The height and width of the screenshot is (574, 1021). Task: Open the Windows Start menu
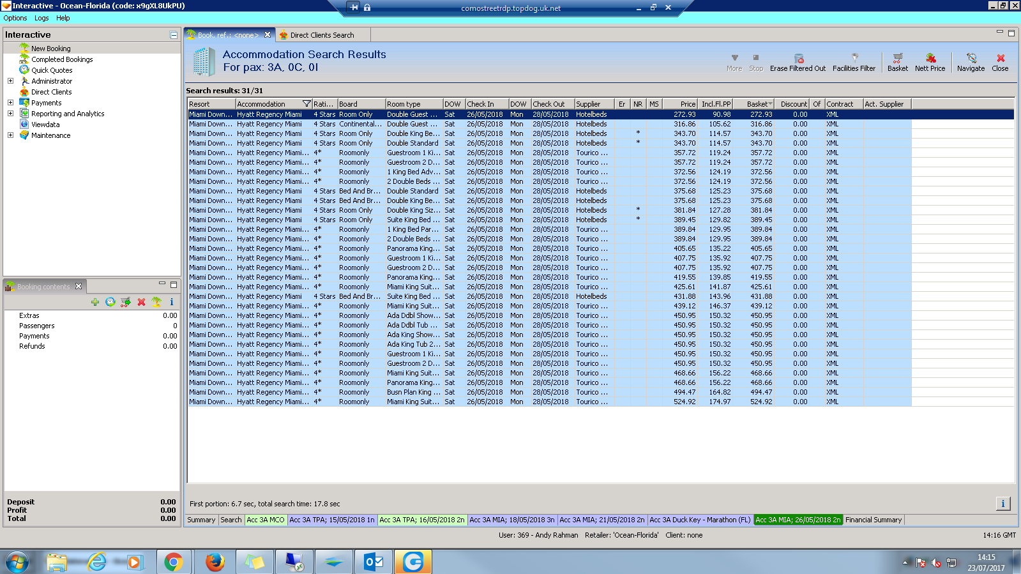coord(18,562)
